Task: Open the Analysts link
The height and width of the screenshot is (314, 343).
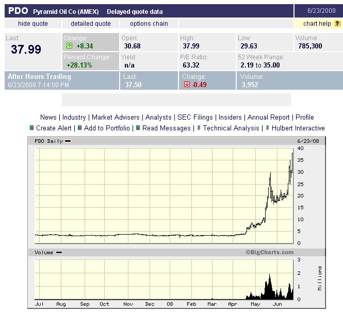Action: [158, 117]
